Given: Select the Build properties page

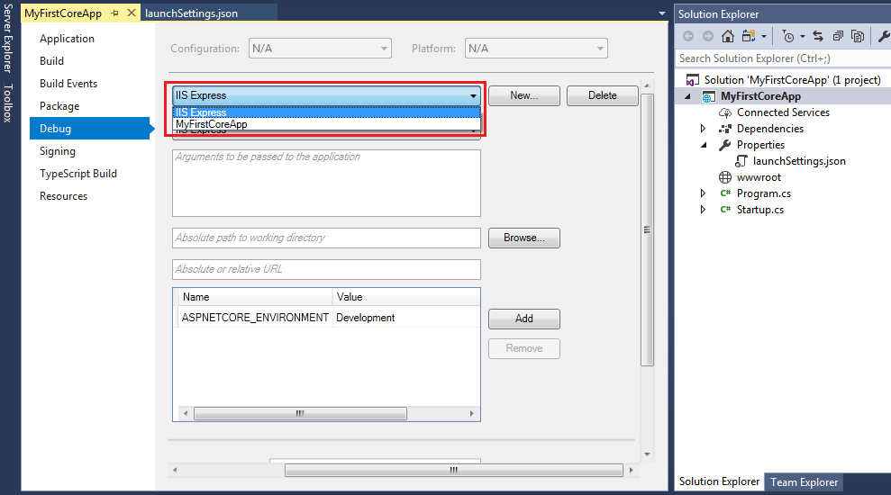Looking at the screenshot, I should (51, 60).
